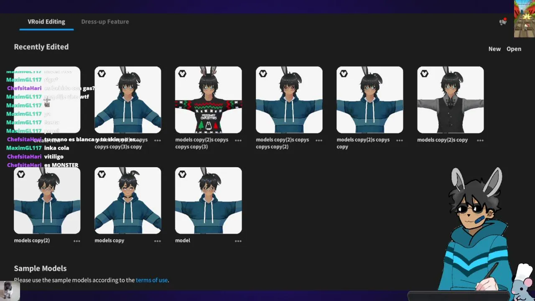535x301 pixels.
Task: Click the game video overlay thumbnail
Action: pyautogui.click(x=525, y=18)
